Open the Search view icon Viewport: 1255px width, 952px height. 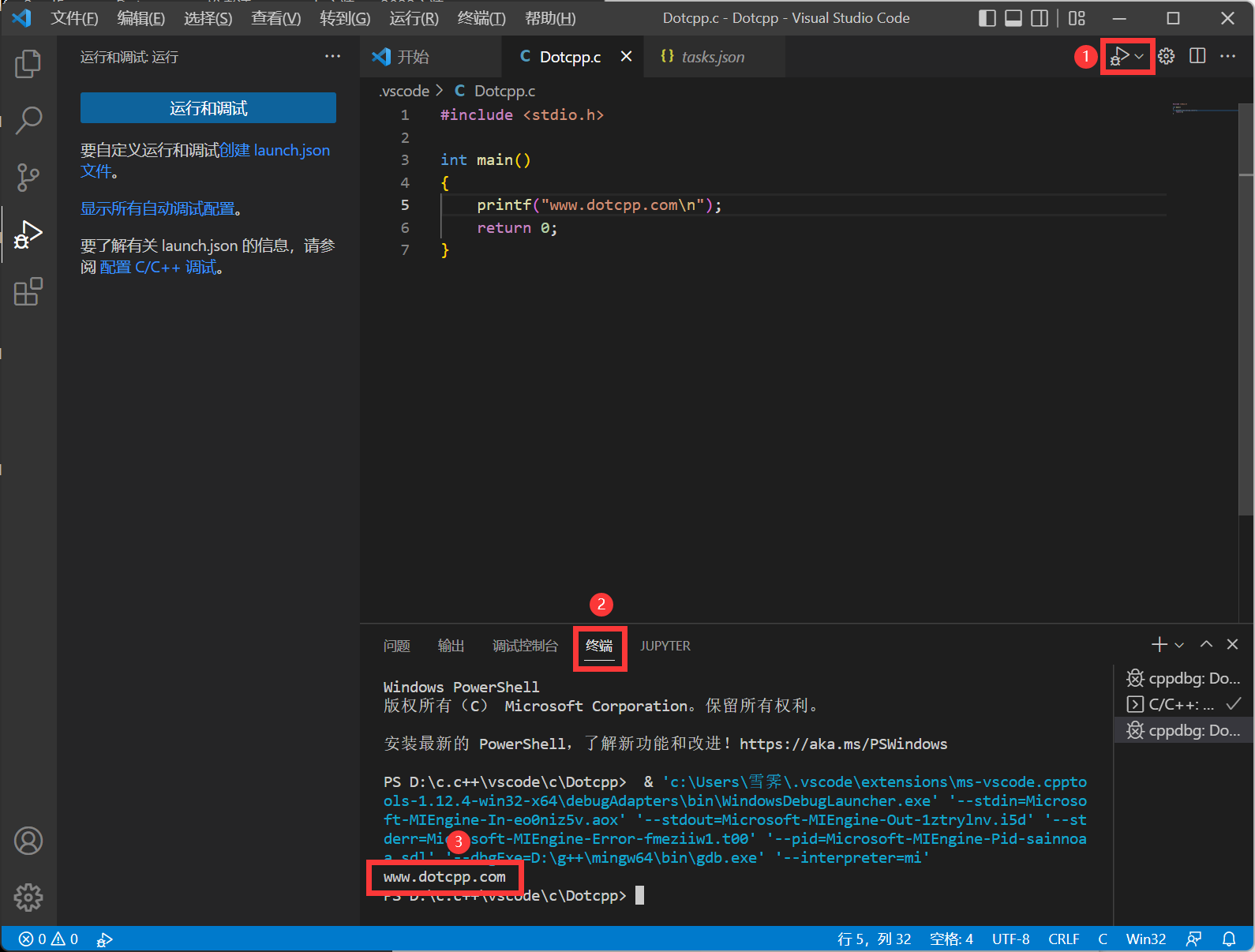(x=28, y=120)
